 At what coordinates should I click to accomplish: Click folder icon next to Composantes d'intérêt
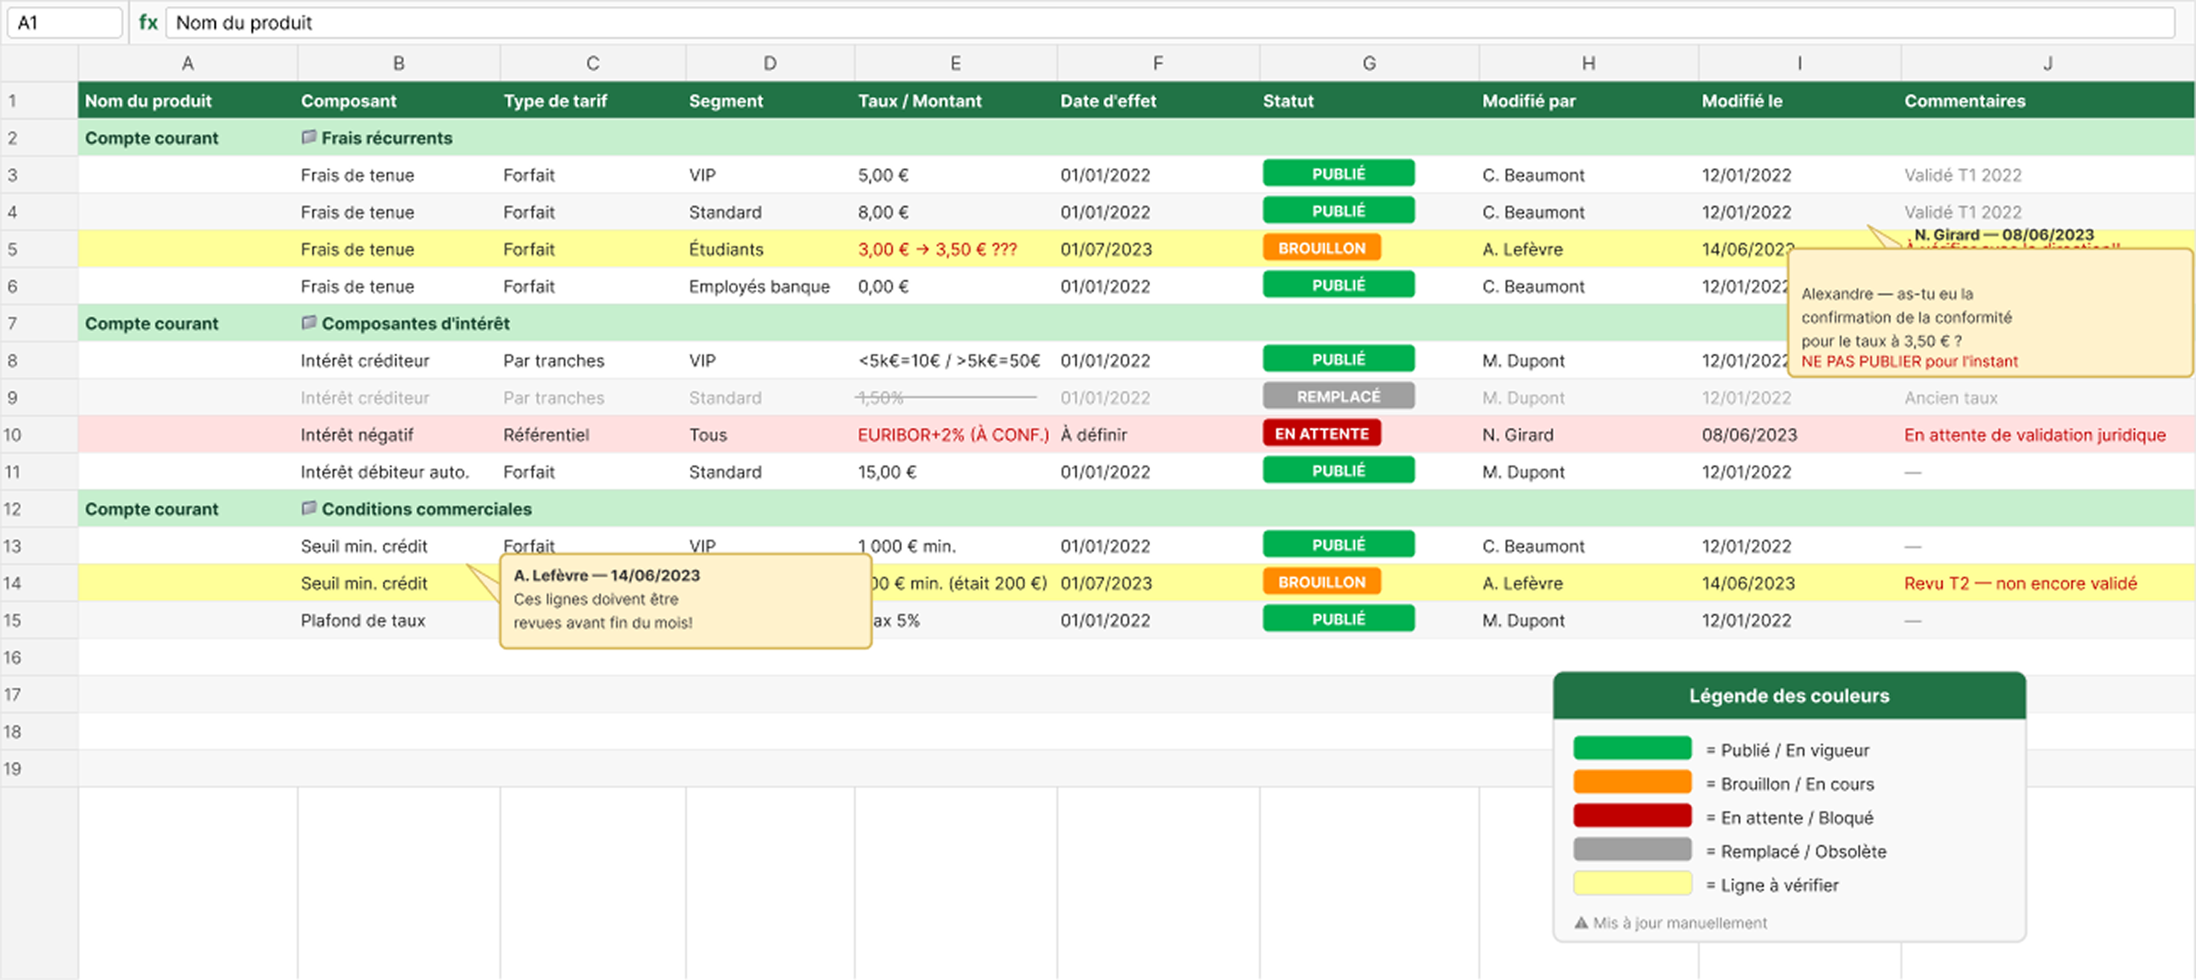[308, 323]
